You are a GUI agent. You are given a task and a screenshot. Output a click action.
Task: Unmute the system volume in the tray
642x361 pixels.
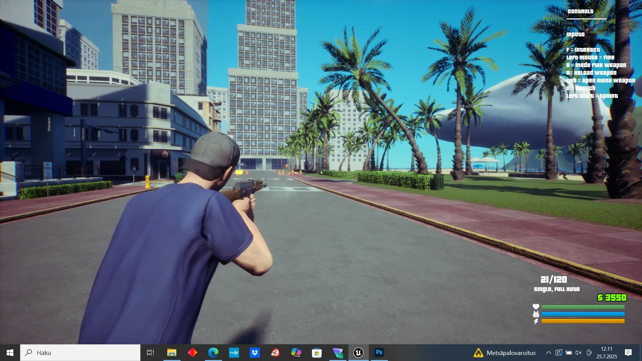tap(578, 353)
